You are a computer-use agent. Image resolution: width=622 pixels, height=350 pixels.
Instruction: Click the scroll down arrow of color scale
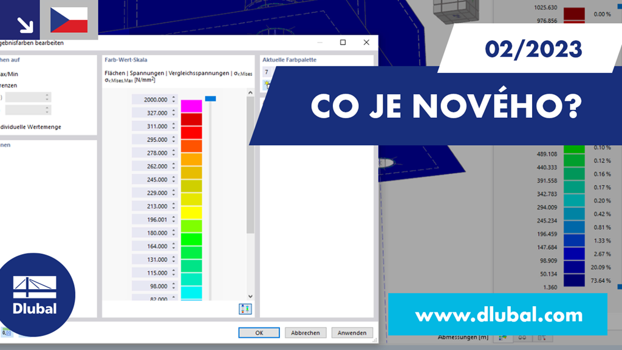pos(250,297)
